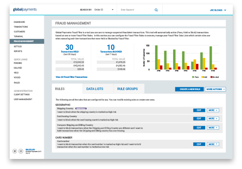The image size is (242, 169).
Task: Open More menu for Compare Shipping and Billing rule
Action: pos(213,128)
